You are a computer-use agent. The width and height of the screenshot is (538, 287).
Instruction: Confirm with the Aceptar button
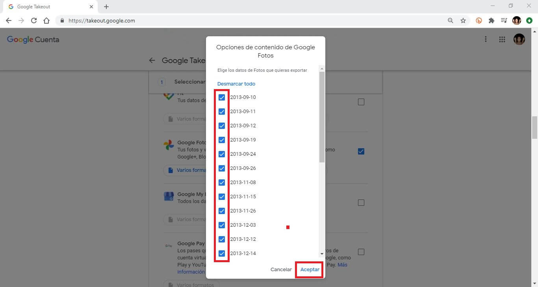(x=310, y=270)
